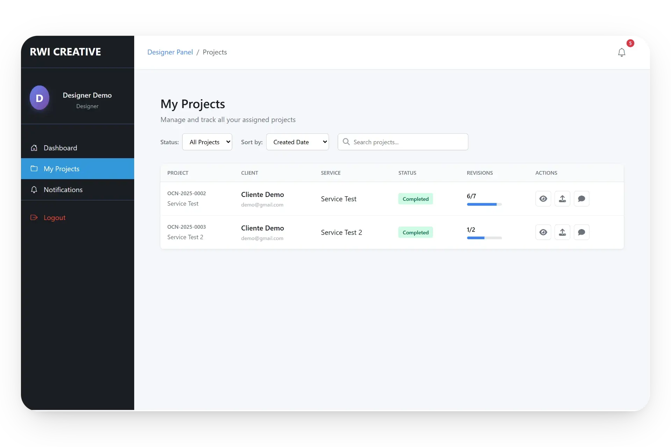Upload files for Service Test 2 project
The height and width of the screenshot is (447, 671).
coord(562,232)
